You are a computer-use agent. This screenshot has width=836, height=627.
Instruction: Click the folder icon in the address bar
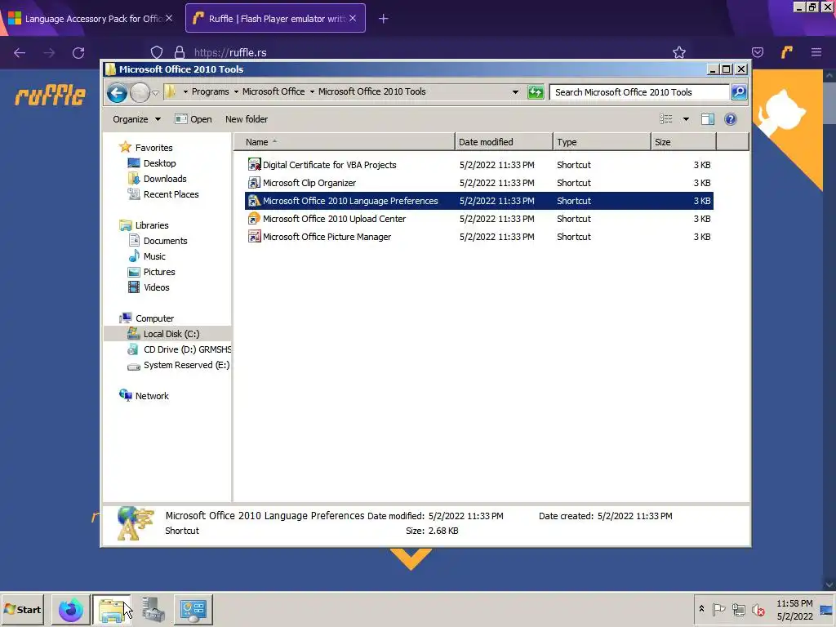point(170,91)
